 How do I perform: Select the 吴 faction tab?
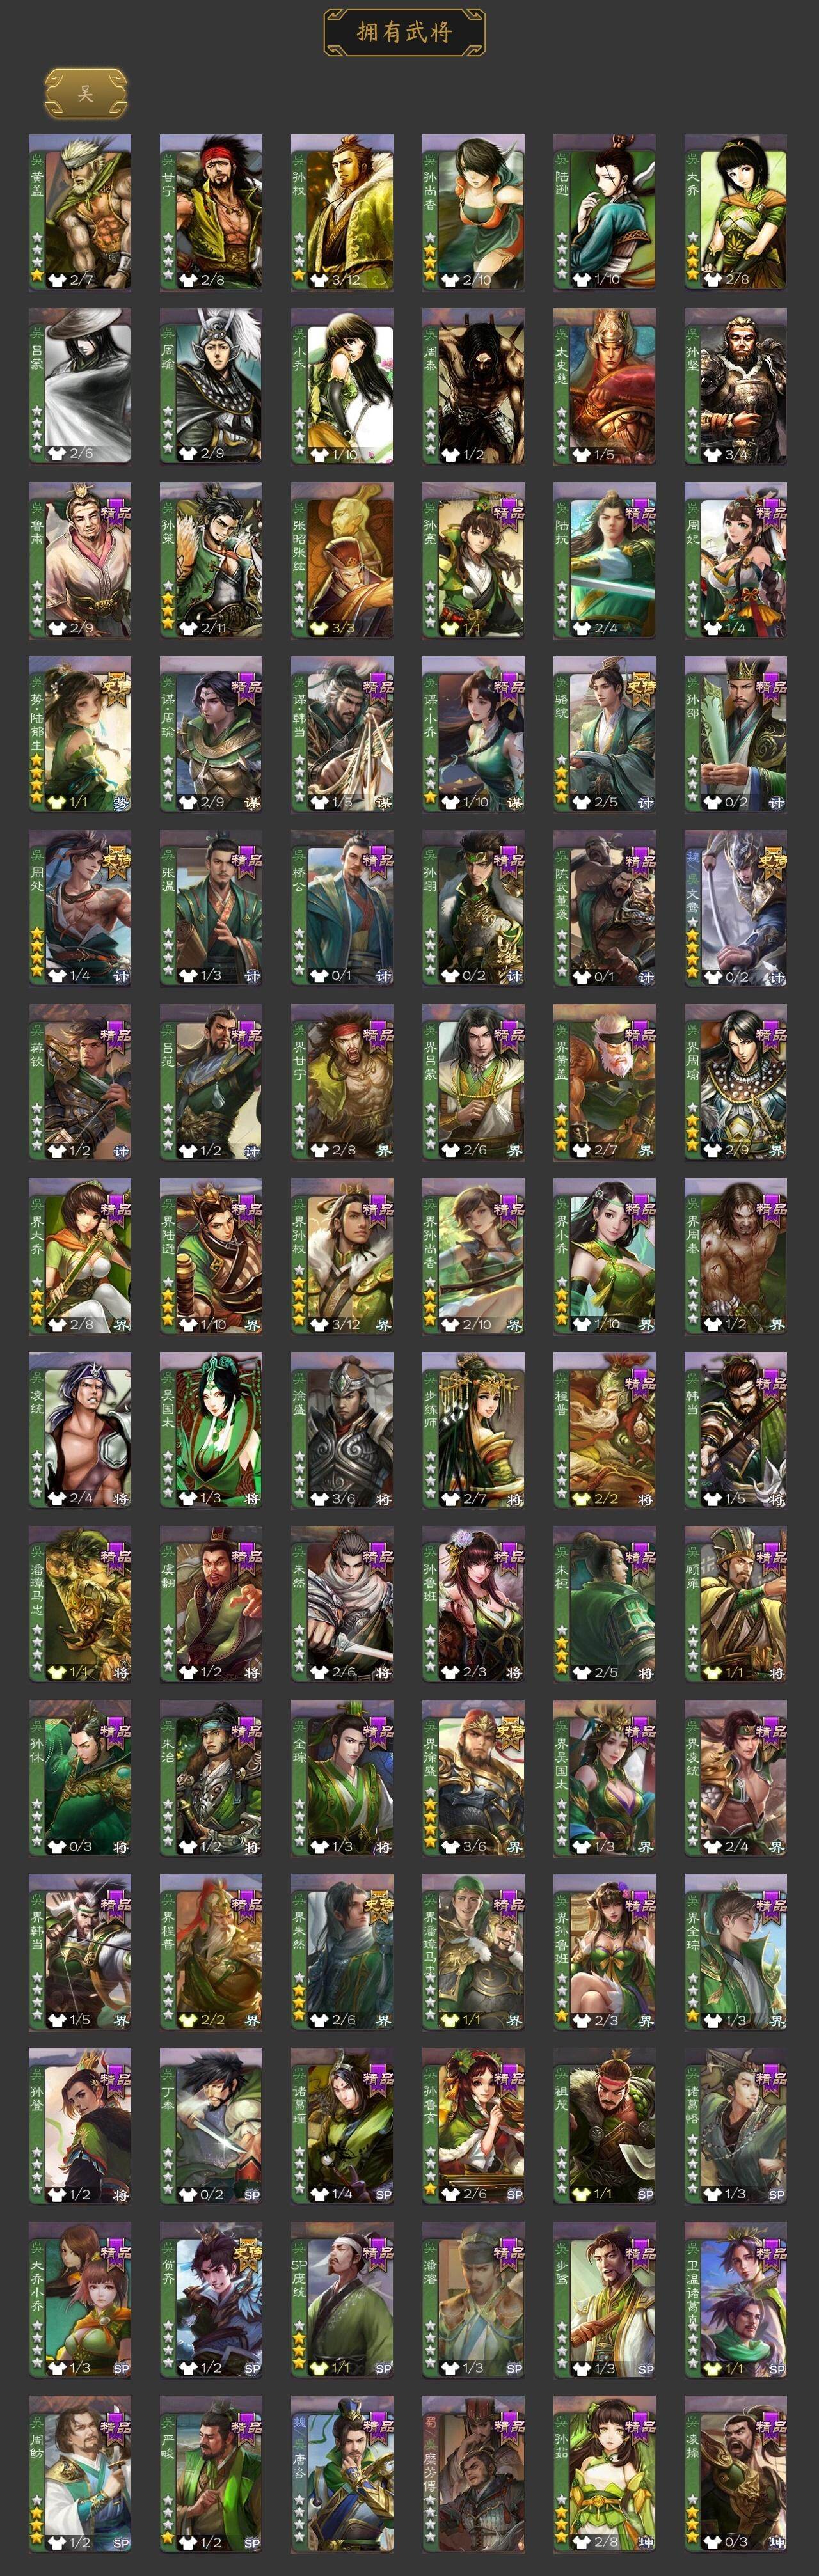point(86,93)
